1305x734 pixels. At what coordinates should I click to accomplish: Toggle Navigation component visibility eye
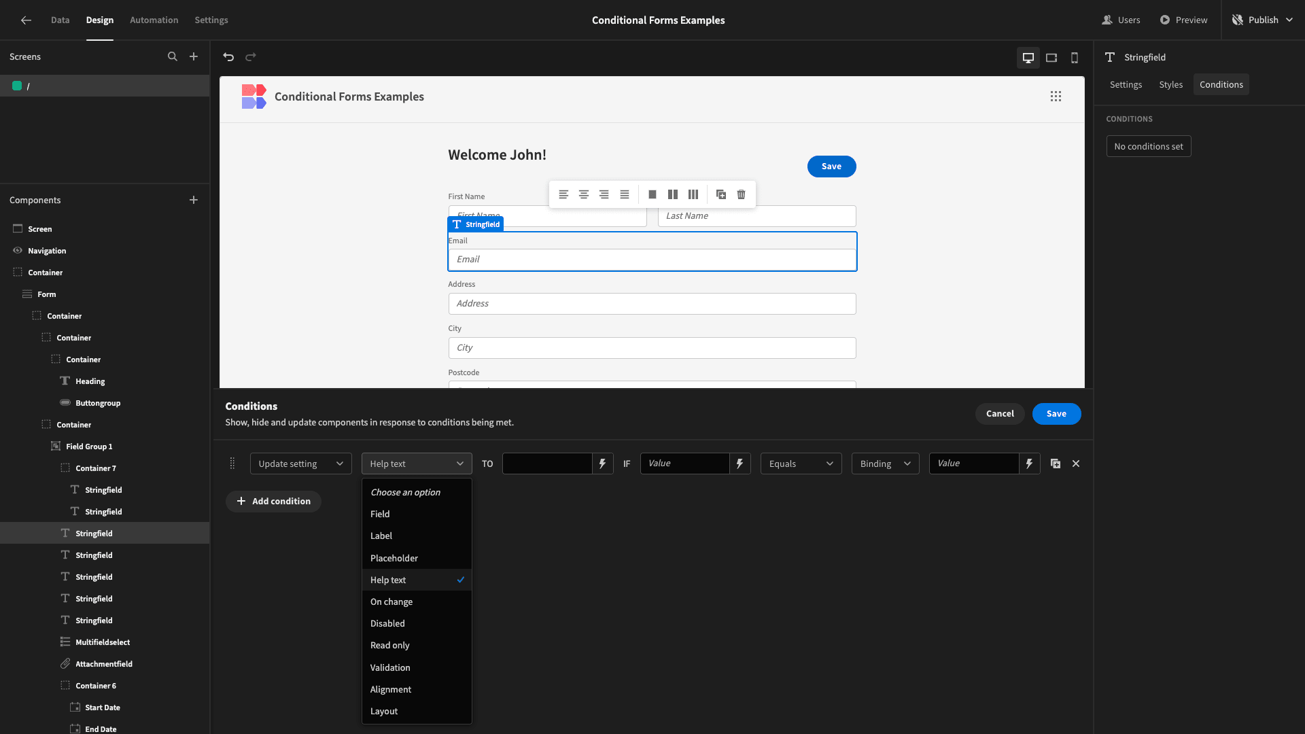18,251
